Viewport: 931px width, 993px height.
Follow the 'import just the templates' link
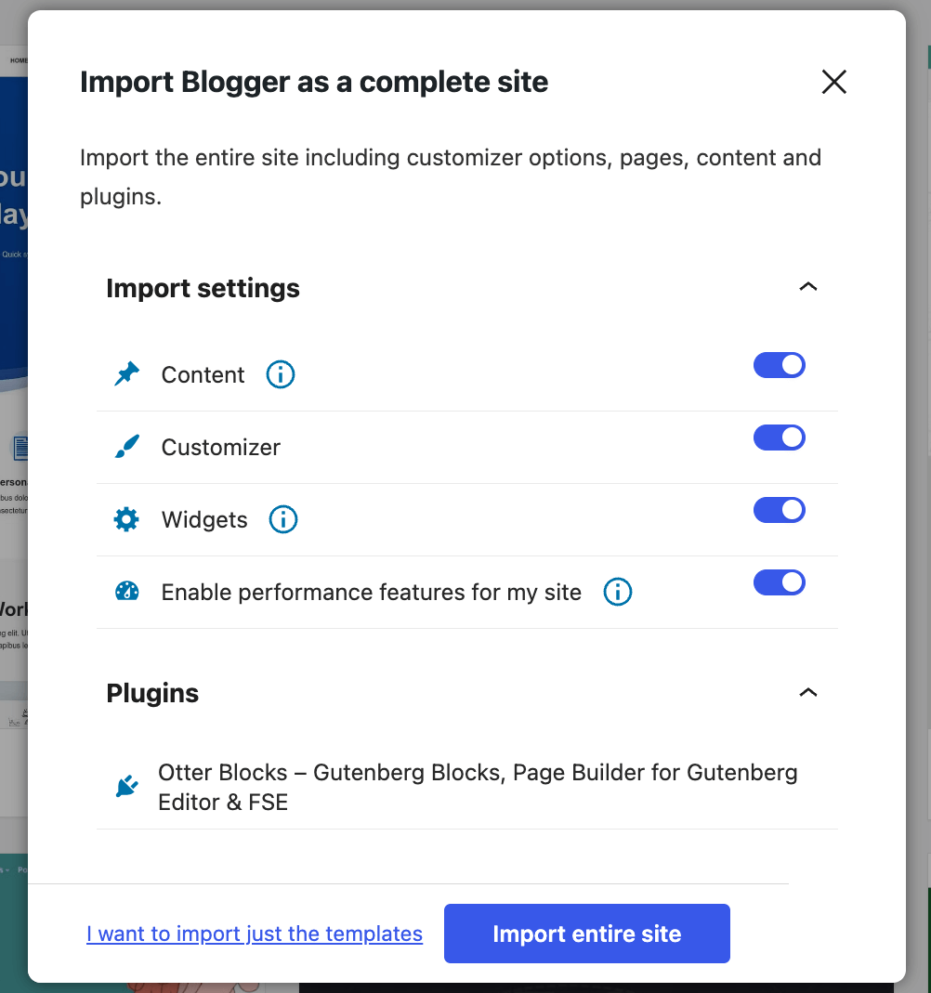tap(255, 934)
